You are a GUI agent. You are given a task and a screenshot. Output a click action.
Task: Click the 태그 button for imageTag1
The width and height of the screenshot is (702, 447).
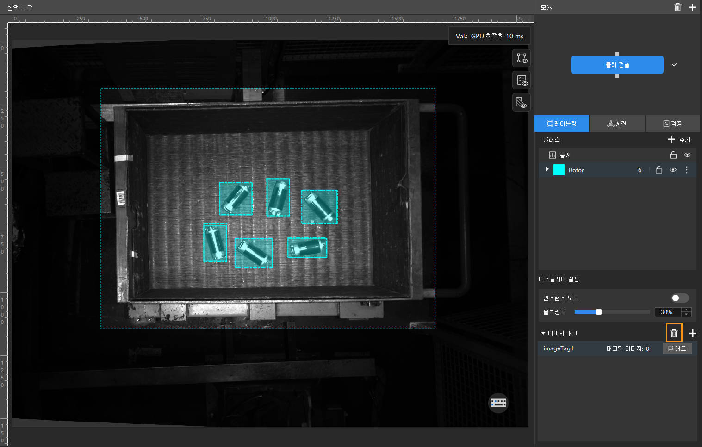(x=677, y=348)
